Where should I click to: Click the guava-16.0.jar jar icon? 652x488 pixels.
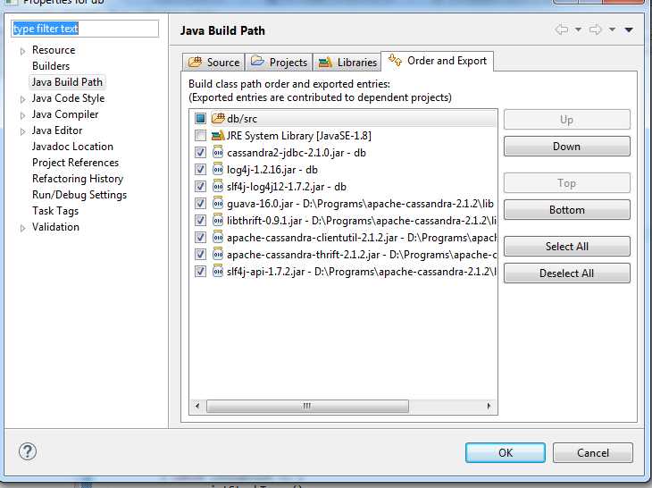click(x=218, y=204)
